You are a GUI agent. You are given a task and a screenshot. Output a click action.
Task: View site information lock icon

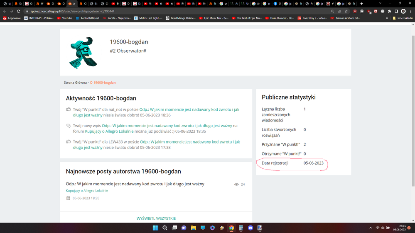27,11
